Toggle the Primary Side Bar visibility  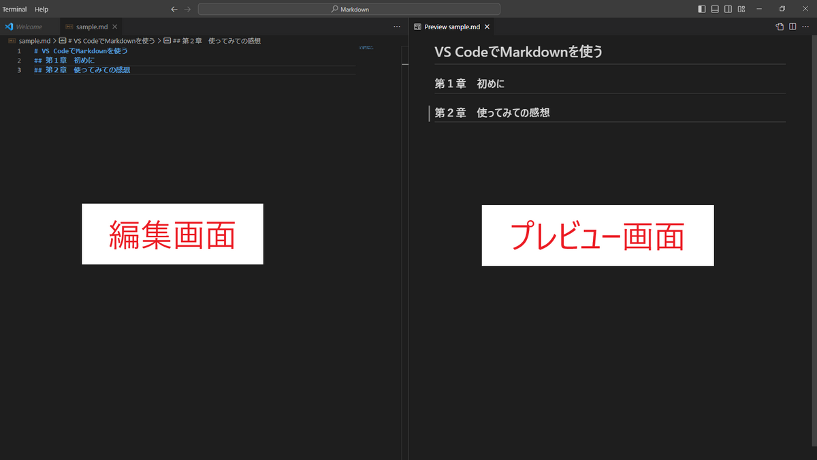point(702,9)
